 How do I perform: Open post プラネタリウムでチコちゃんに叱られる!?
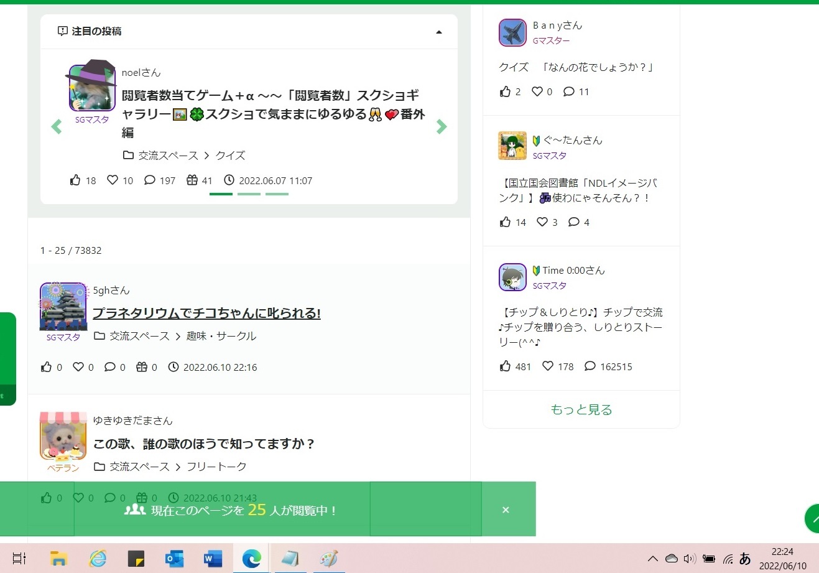point(206,313)
